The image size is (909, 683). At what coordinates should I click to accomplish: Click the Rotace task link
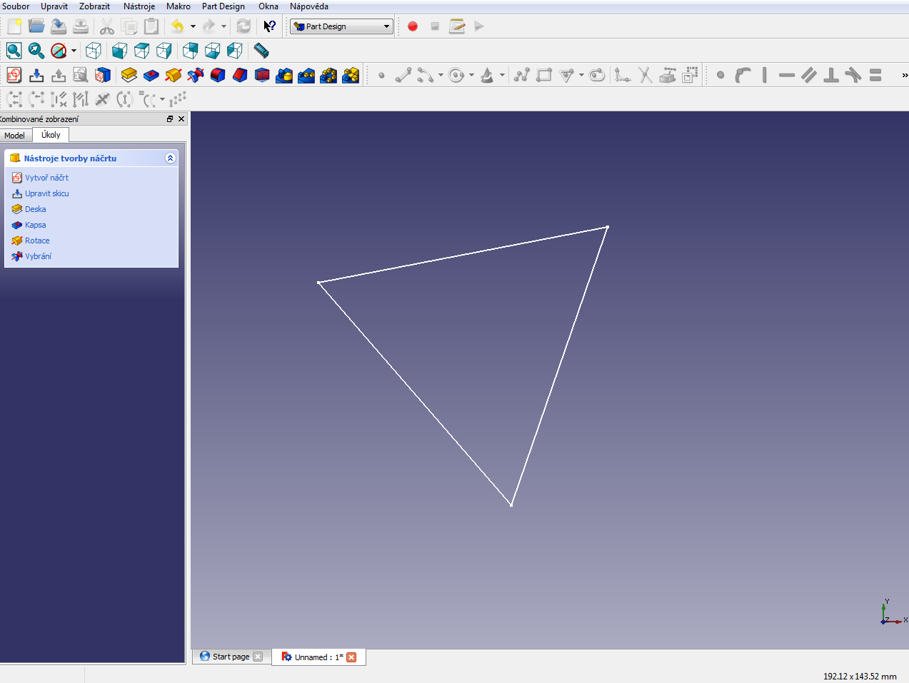click(37, 241)
